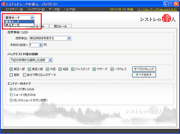Open the バックテスト対象の銘柄 dropdown

(x=31, y=60)
